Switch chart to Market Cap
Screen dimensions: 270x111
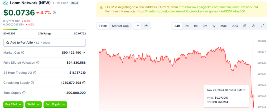pos(120,26)
